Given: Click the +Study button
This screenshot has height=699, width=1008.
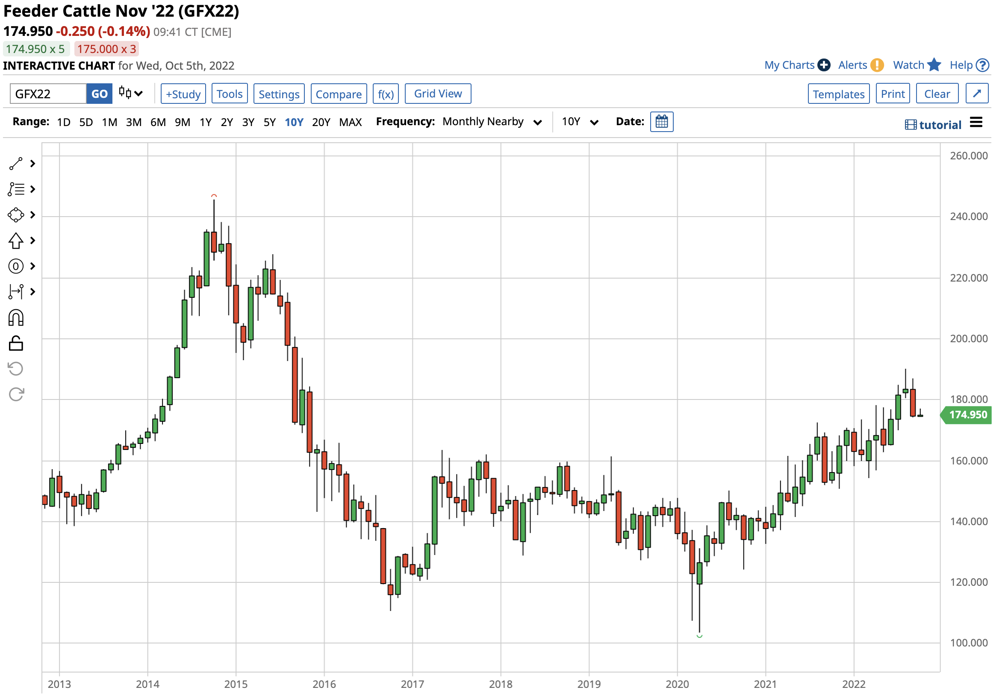Looking at the screenshot, I should tap(183, 94).
